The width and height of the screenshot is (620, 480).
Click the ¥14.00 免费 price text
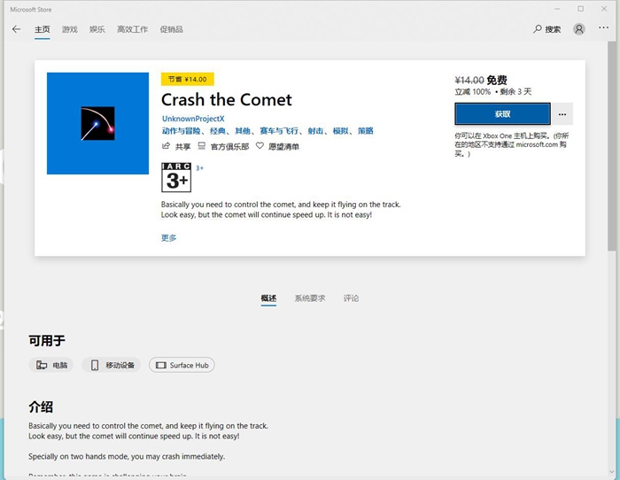481,81
